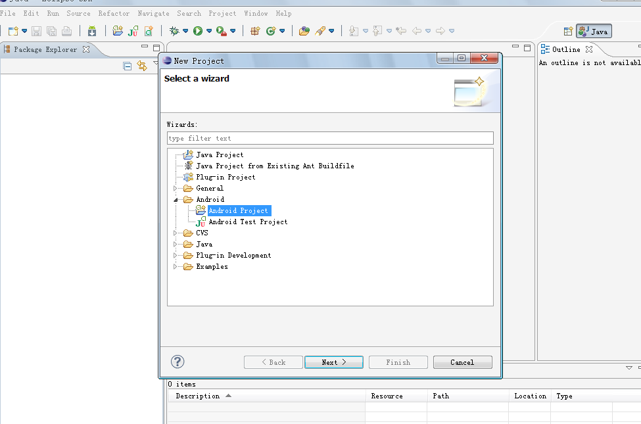Viewport: 641px width, 424px height.
Task: Expand the Plug-in Development folder
Action: click(x=175, y=255)
